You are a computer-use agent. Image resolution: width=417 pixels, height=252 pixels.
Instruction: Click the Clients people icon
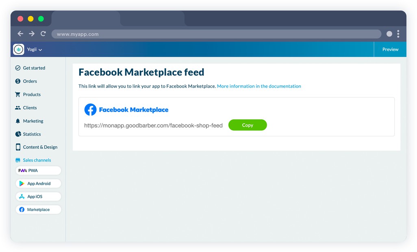click(18, 108)
